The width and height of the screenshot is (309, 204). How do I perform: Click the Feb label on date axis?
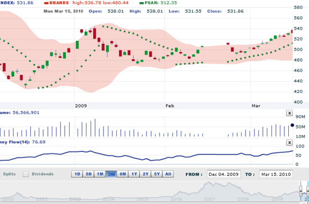(x=170, y=106)
